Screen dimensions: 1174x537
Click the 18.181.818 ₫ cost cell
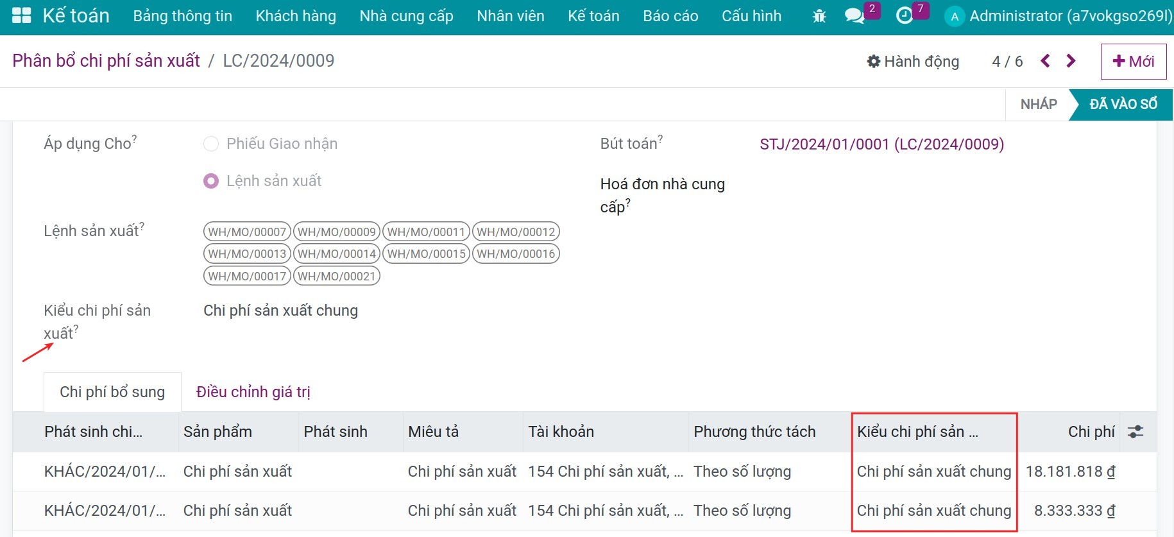[x=1070, y=472]
